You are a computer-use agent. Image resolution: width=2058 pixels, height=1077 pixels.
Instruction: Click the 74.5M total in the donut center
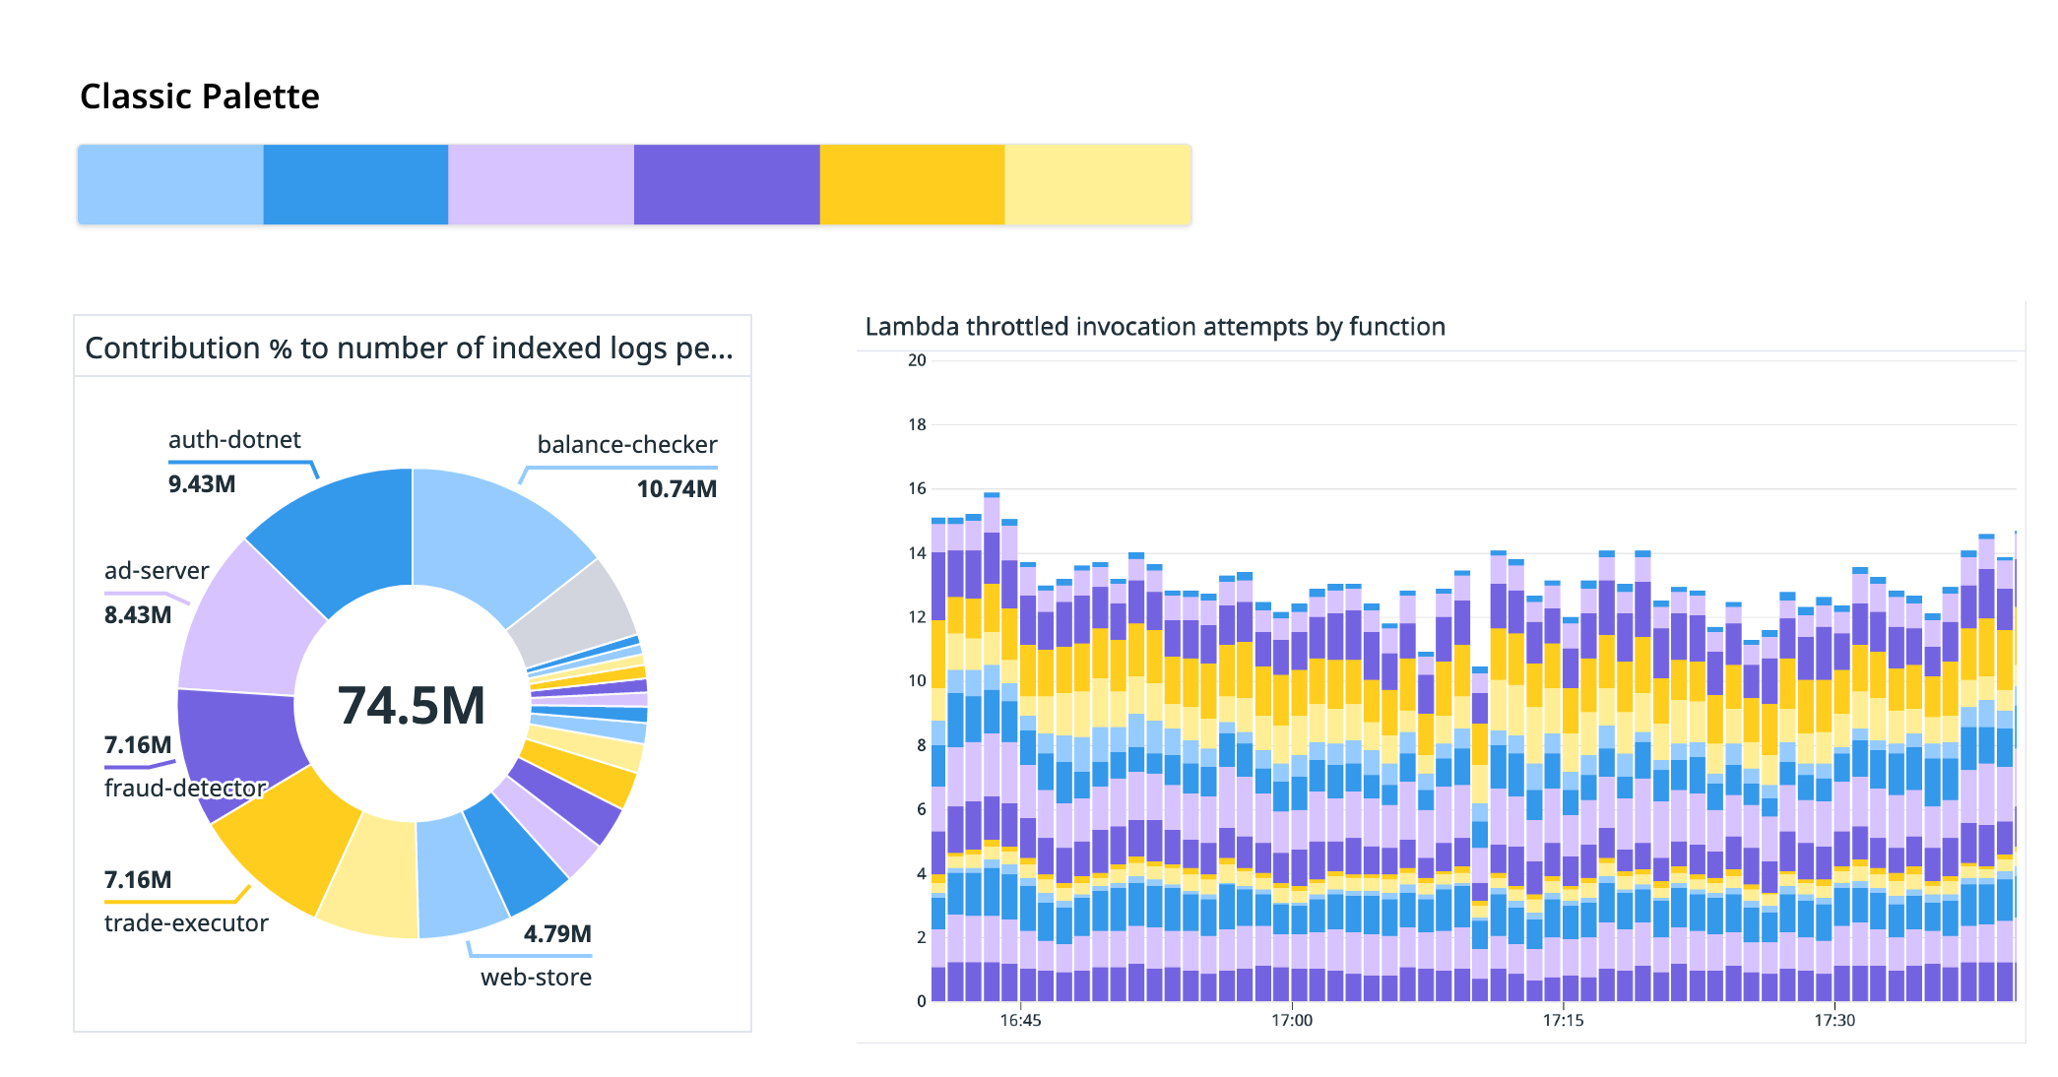point(413,704)
